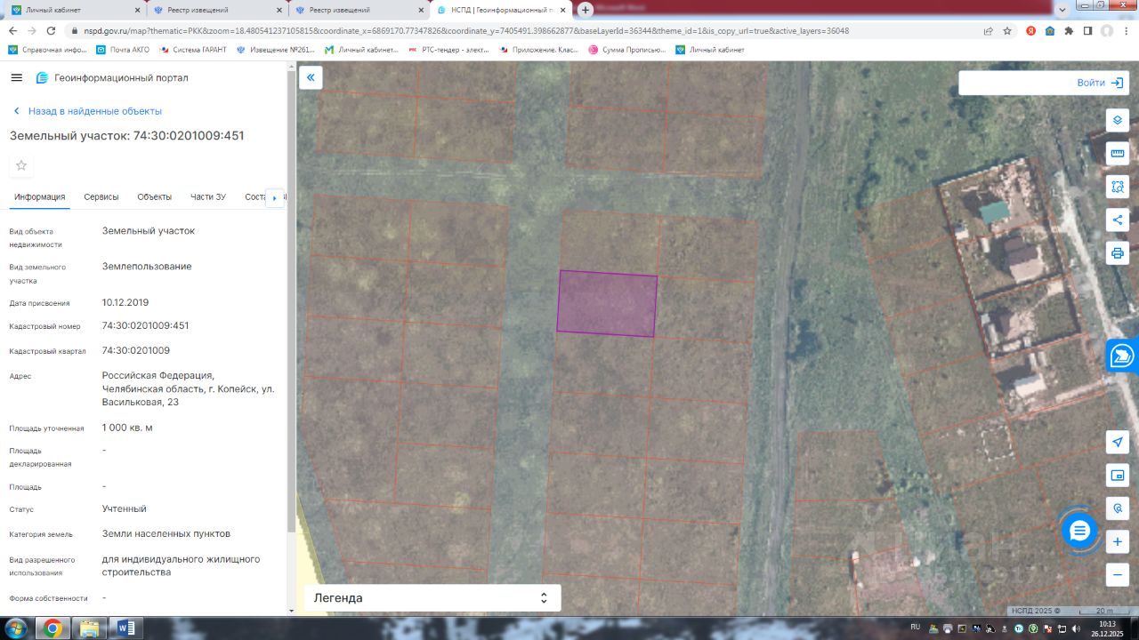
Task: Switch to the Части ЗУ tab
Action: pyautogui.click(x=208, y=197)
